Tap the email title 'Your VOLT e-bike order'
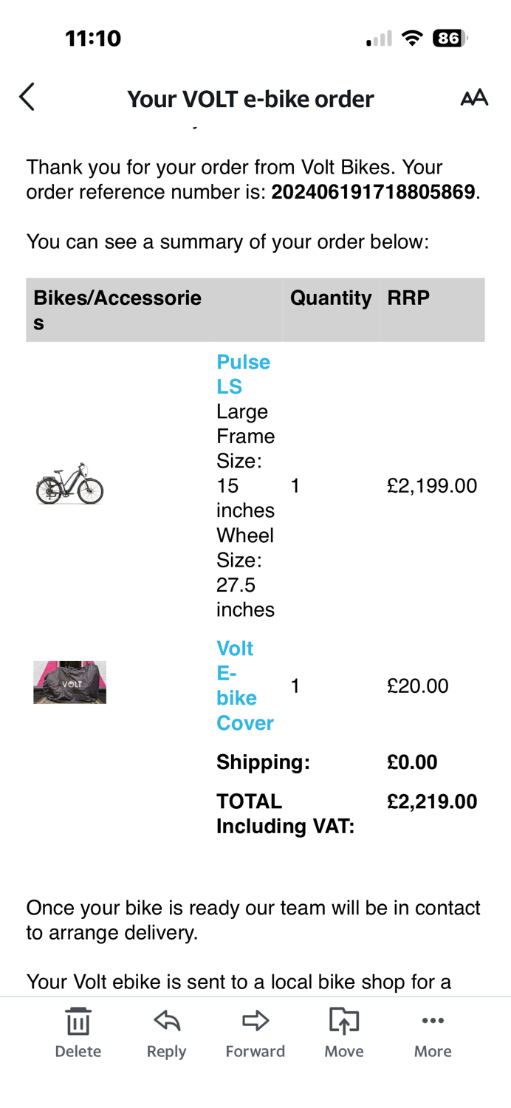Viewport: 511px width, 1108px height. (250, 99)
